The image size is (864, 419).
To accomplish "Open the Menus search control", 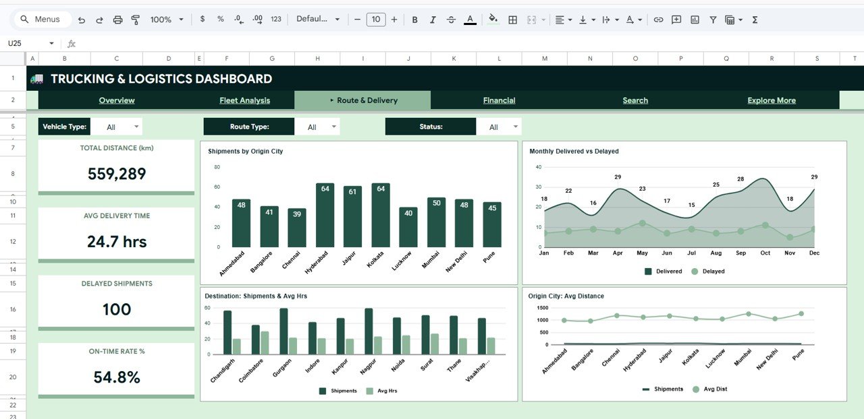I will click(42, 19).
